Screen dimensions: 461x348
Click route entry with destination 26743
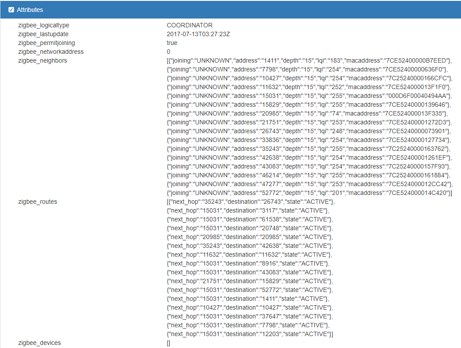[x=251, y=202]
